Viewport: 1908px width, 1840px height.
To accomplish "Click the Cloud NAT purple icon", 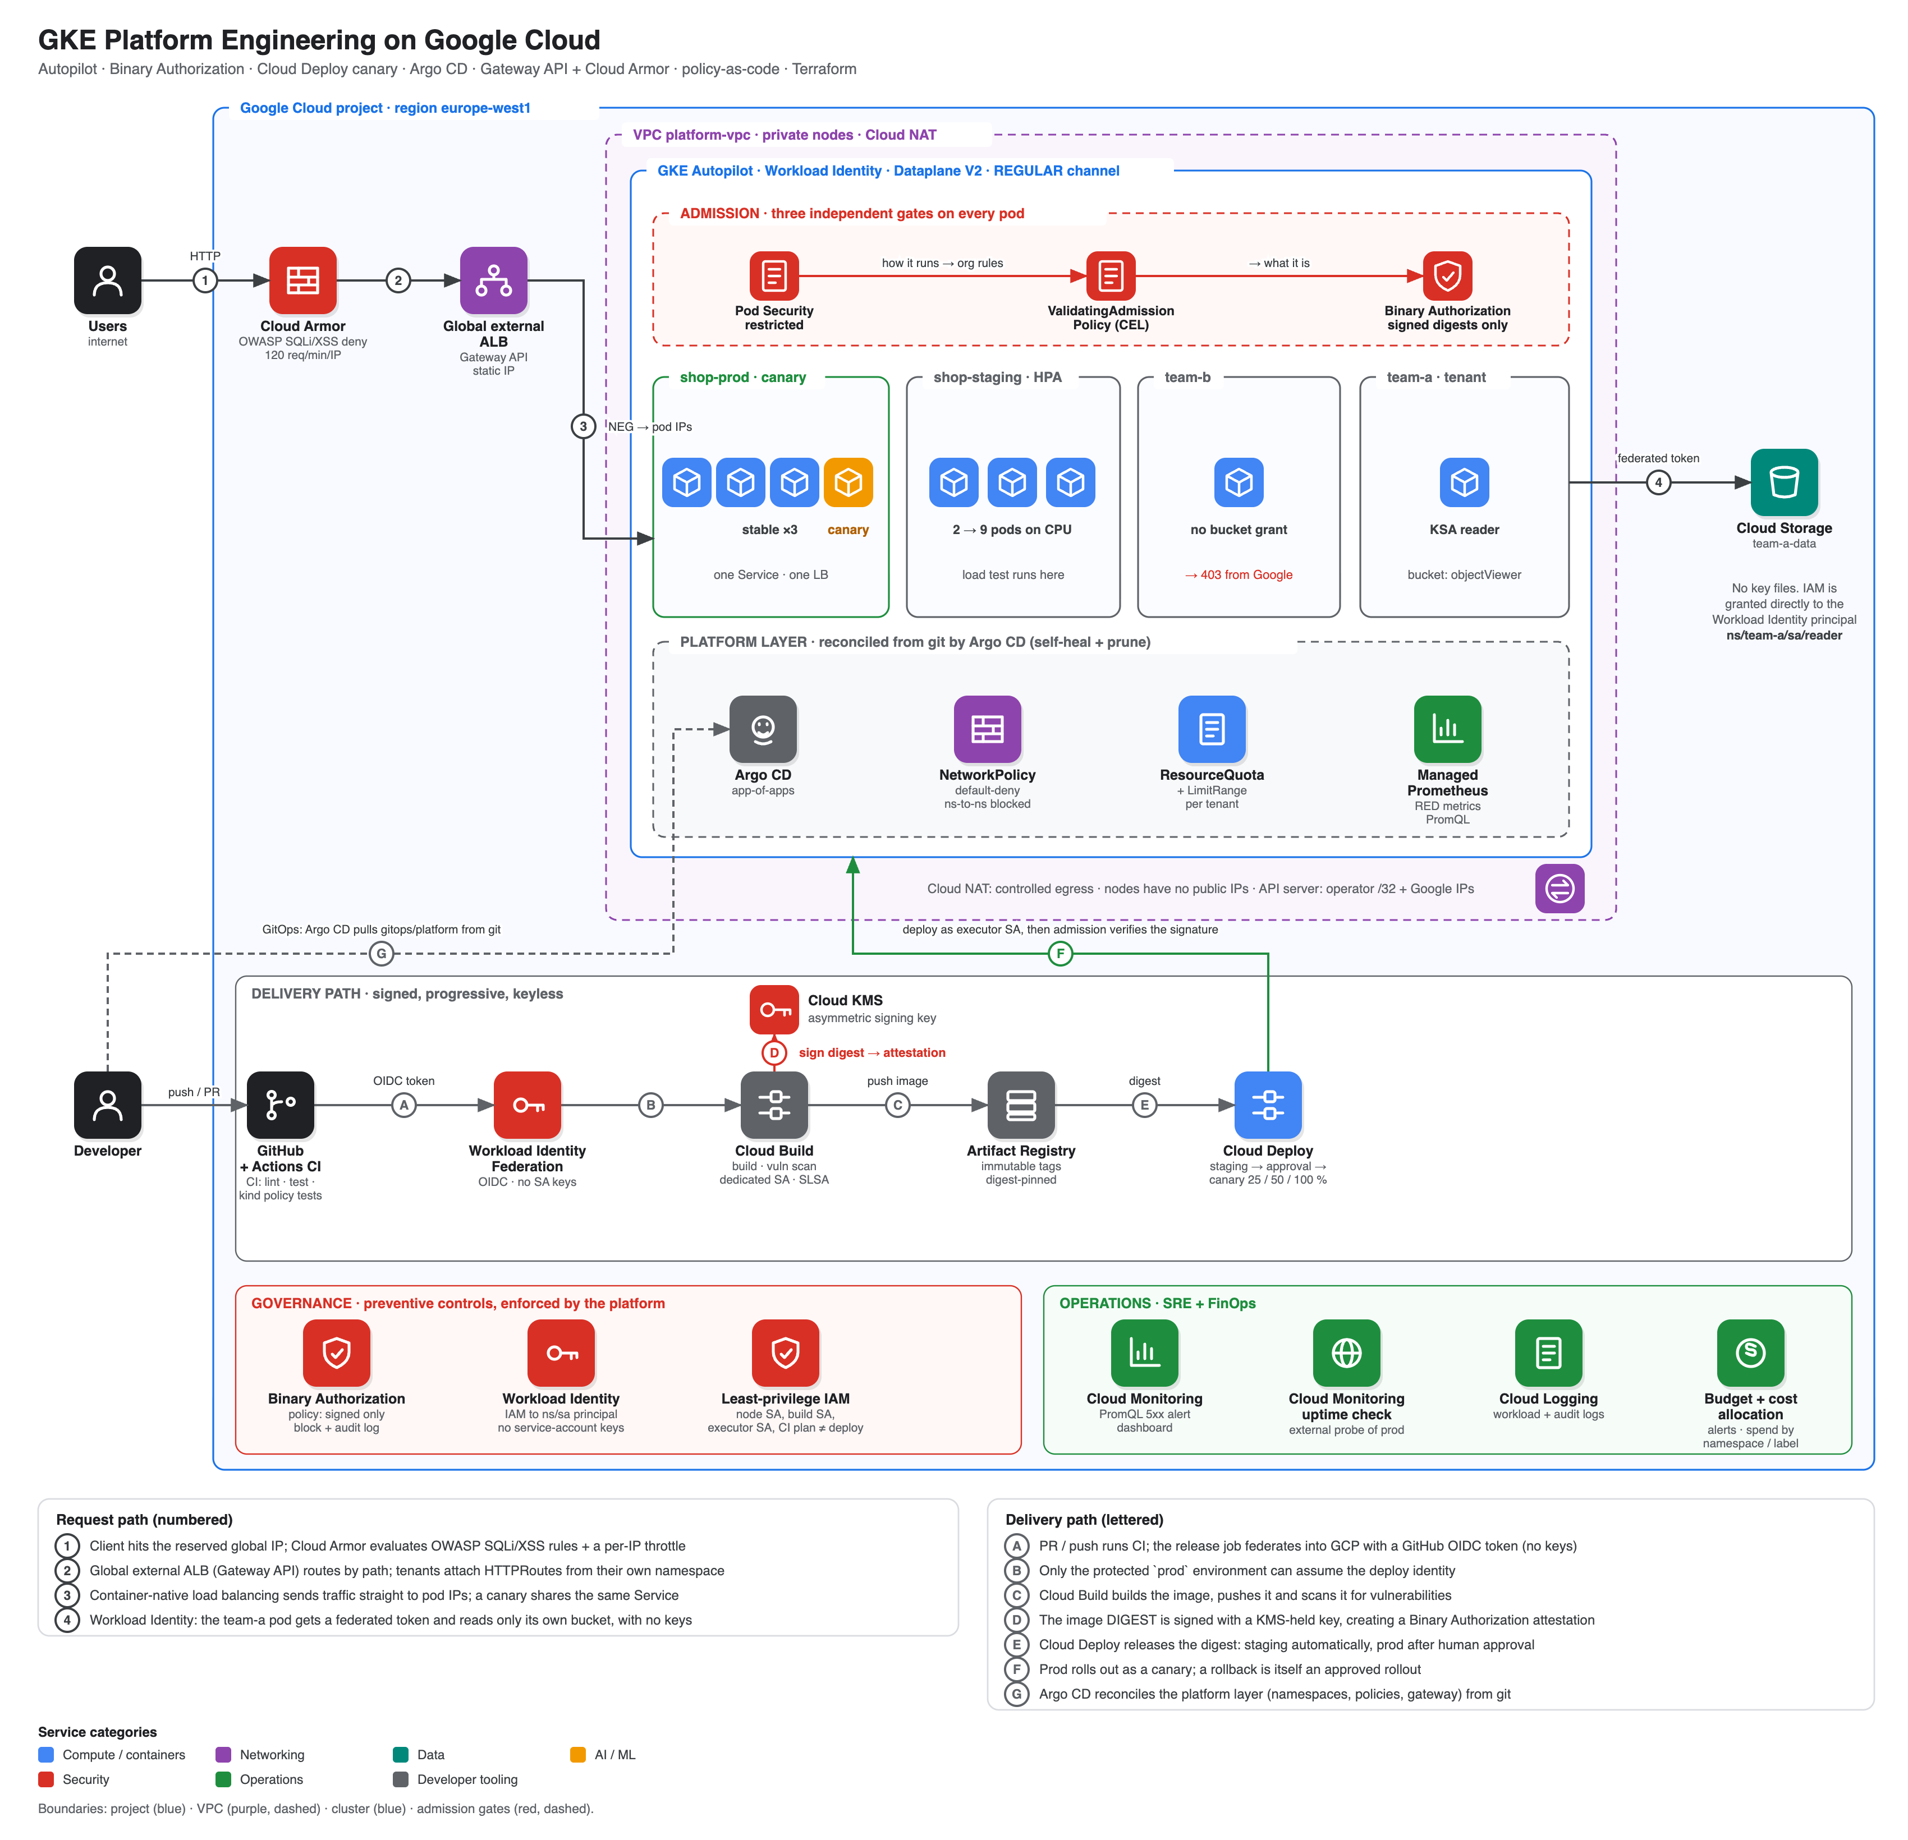I will click(1560, 889).
